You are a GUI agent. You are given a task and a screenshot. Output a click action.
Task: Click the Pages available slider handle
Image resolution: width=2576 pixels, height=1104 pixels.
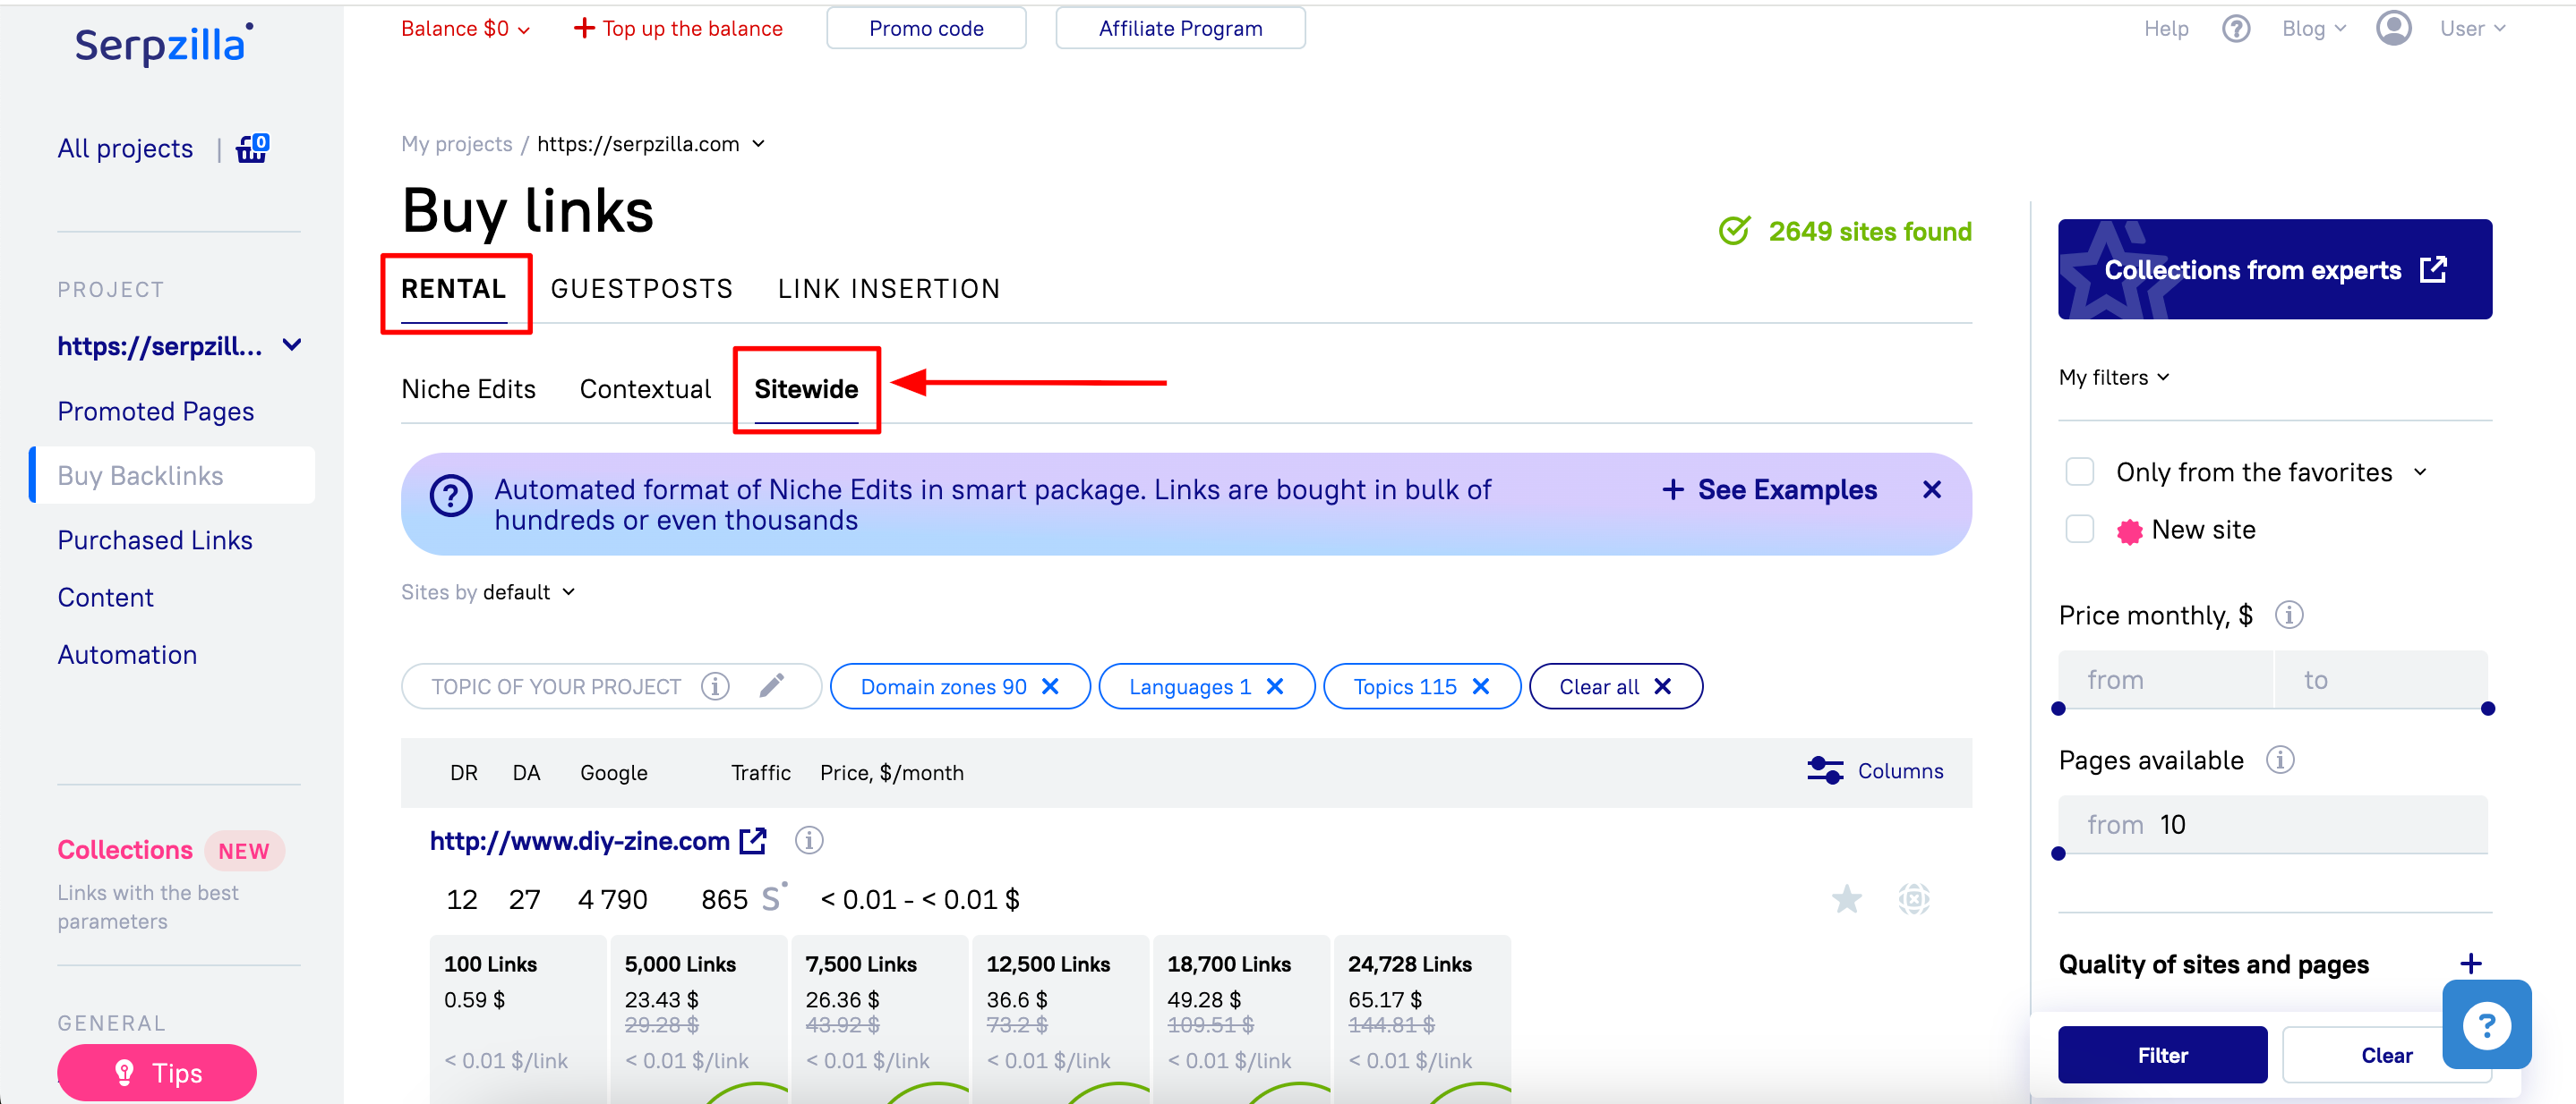coord(2058,853)
